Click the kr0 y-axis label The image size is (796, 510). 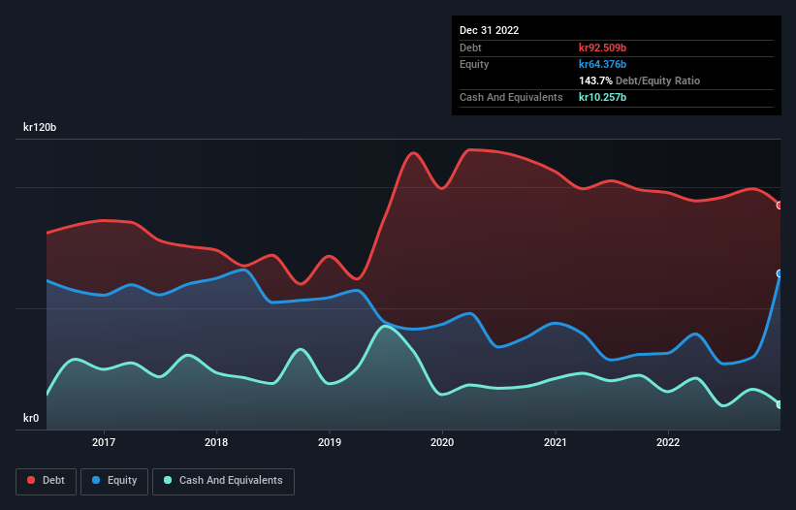31,418
